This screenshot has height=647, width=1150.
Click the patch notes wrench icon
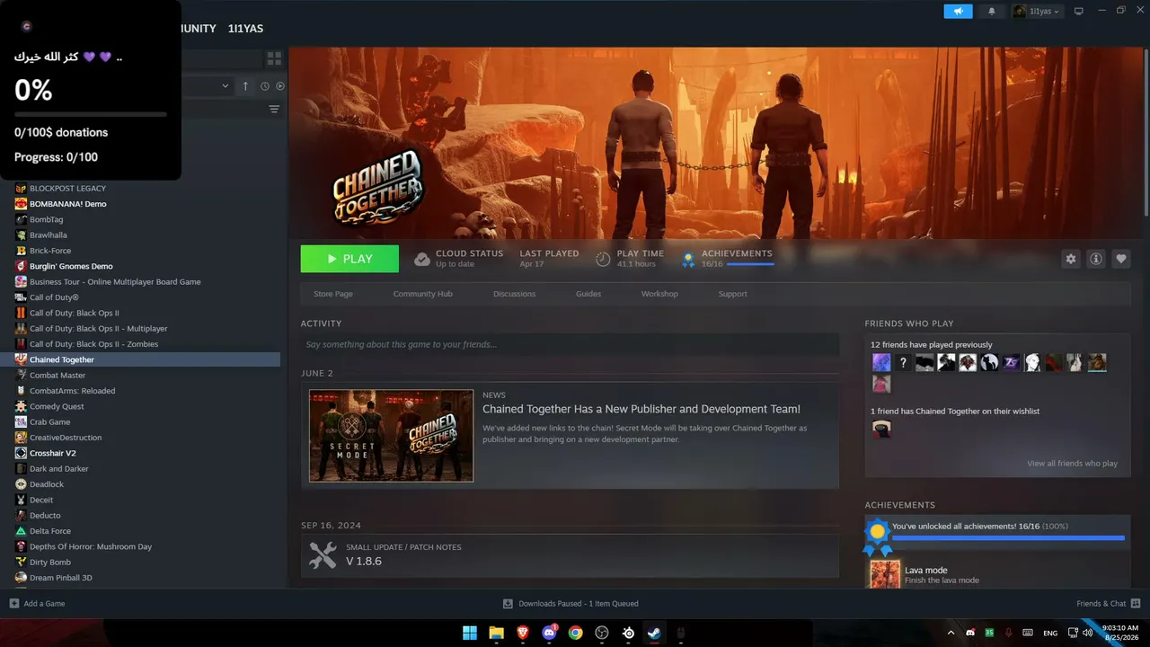[x=323, y=554]
